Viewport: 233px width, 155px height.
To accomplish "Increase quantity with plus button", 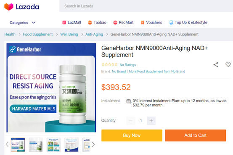I will (x=151, y=121).
